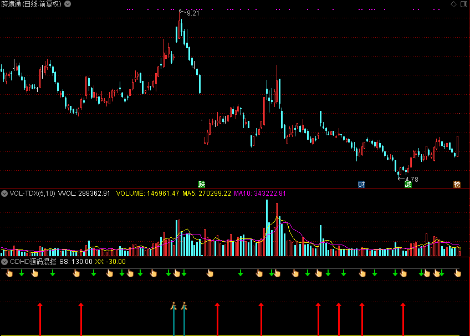The width and height of the screenshot is (470, 336).
Task: Open dropdown beside 跨境通(日线.前复权) title
Action: 68,4
